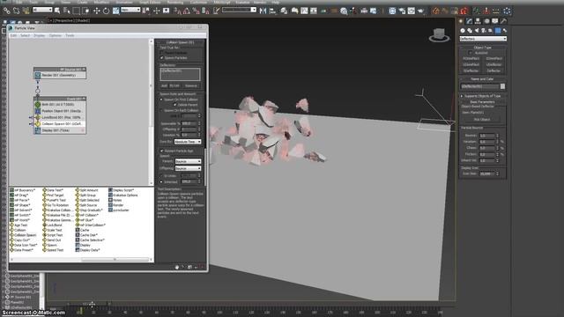This screenshot has height=317, width=564.
Task: Click the Mirror tool icon
Action: [x=263, y=11]
